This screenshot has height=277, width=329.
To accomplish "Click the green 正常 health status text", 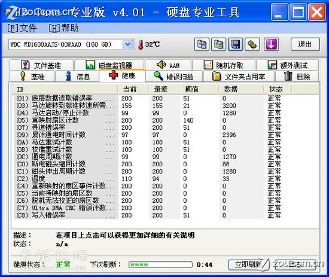I will (x=63, y=264).
